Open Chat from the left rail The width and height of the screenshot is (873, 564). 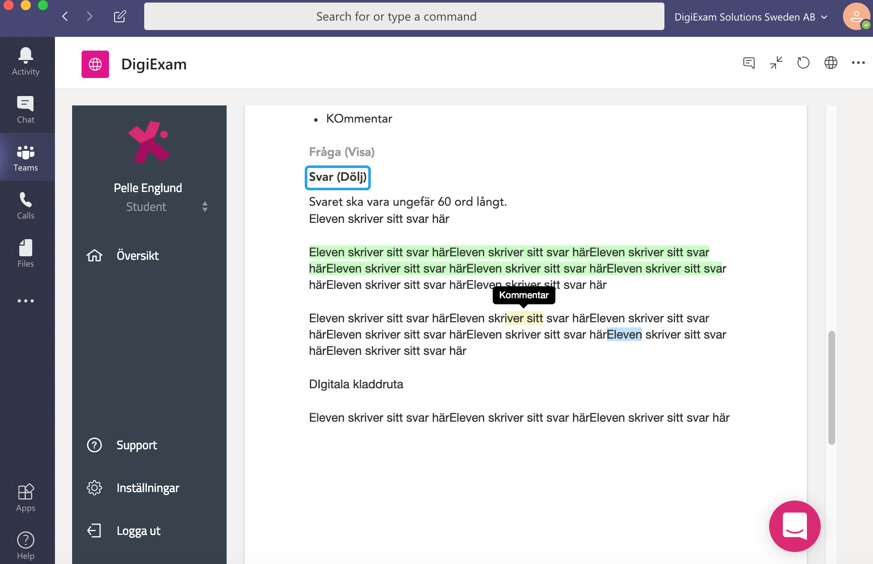(26, 108)
